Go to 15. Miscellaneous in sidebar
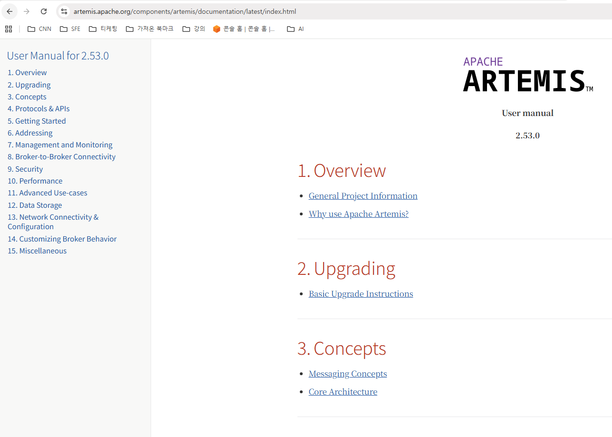The height and width of the screenshot is (437, 612). point(37,251)
